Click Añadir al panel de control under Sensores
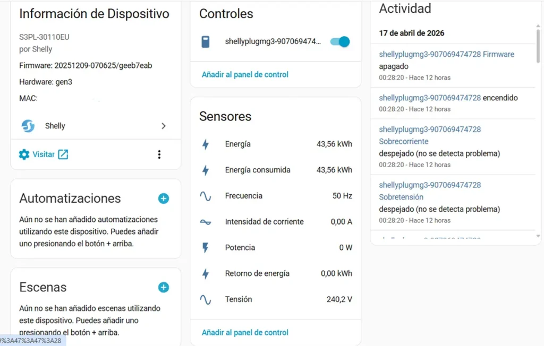The width and height of the screenshot is (544, 346). click(245, 333)
